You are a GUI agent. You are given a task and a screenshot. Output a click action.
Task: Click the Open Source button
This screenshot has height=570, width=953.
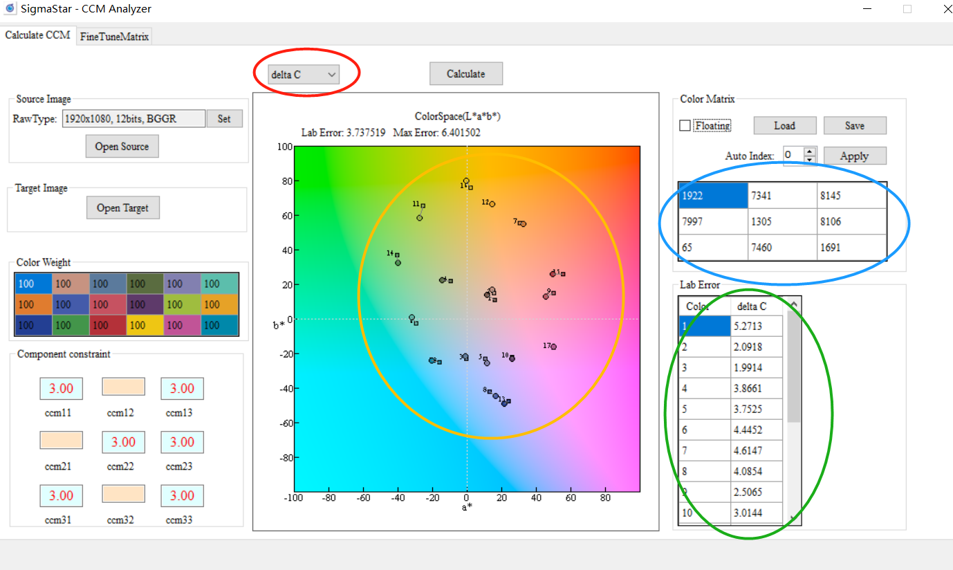(122, 146)
